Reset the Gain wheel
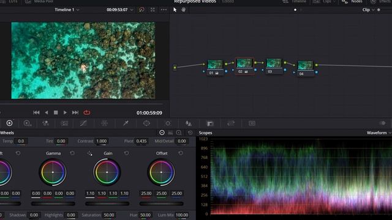Viewport: 392px width, 220px height. (x=127, y=153)
